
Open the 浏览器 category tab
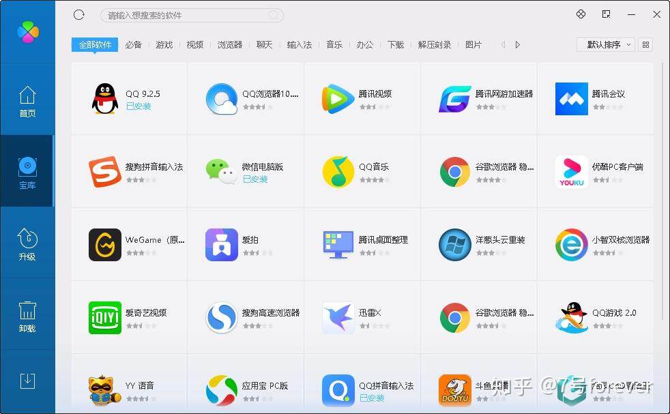point(229,44)
